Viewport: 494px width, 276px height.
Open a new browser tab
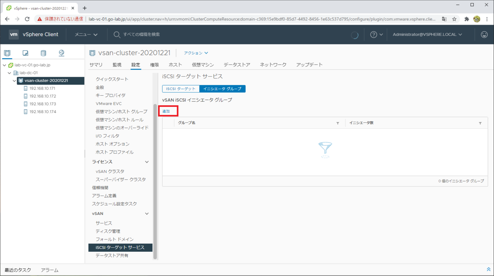[x=85, y=8]
